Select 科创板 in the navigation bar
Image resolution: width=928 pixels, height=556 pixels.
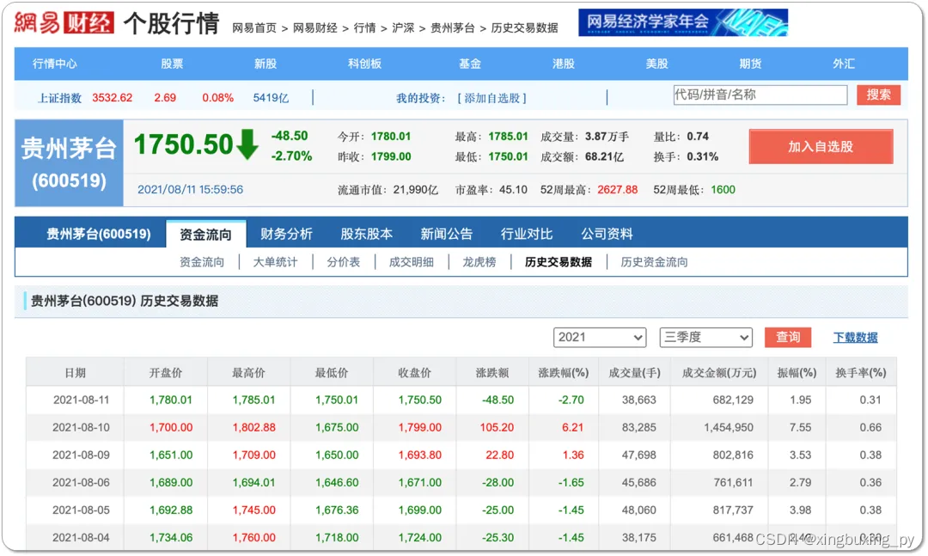364,64
